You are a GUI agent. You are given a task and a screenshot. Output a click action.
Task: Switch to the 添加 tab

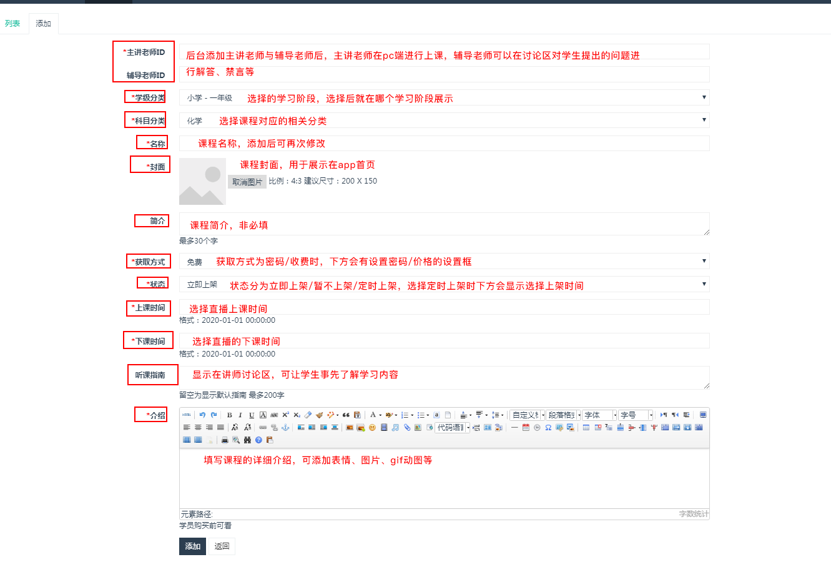click(x=43, y=24)
